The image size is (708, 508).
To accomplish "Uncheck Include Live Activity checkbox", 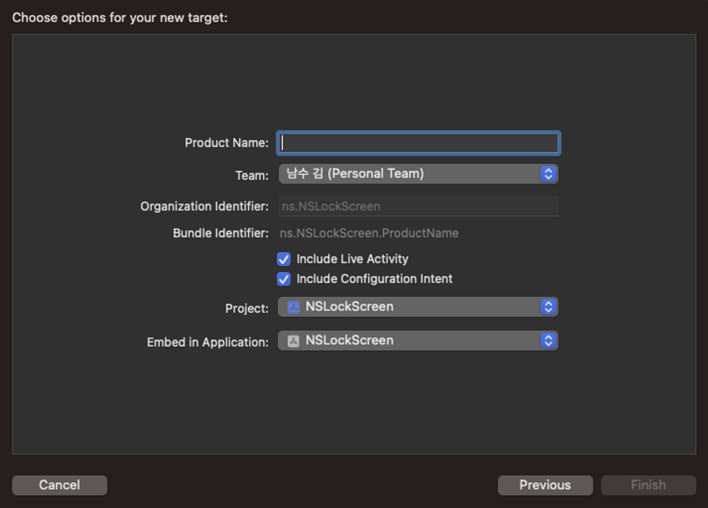I will click(284, 259).
